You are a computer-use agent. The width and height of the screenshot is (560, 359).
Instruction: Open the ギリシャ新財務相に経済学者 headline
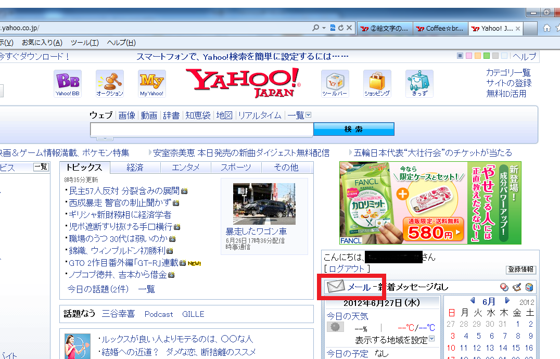[120, 215]
